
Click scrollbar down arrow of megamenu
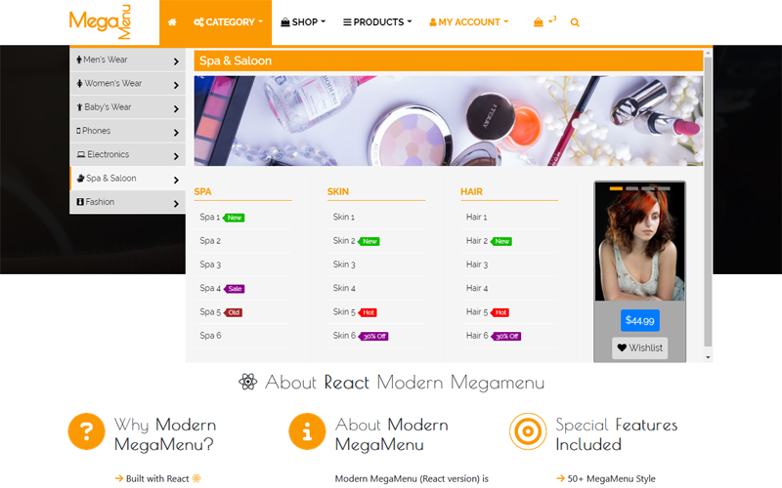click(708, 357)
